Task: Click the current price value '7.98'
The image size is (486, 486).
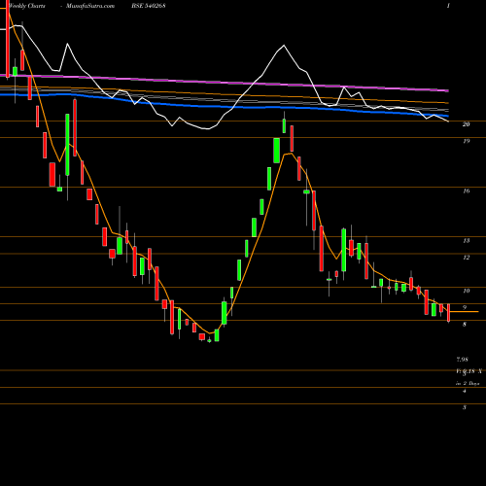Action: [463, 360]
